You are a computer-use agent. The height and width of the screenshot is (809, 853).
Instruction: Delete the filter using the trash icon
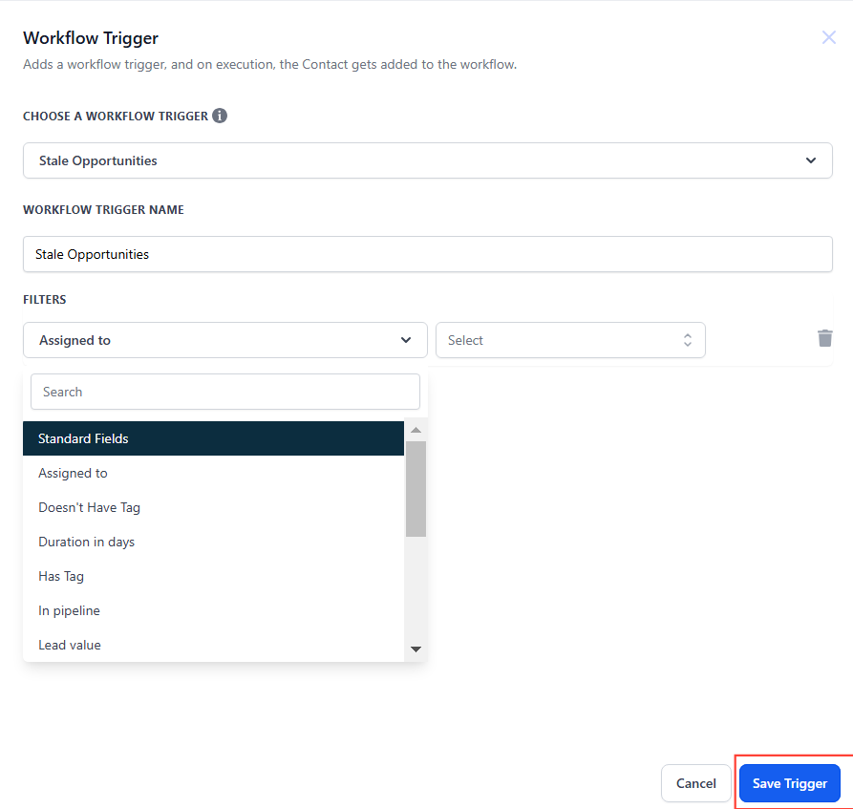(824, 338)
